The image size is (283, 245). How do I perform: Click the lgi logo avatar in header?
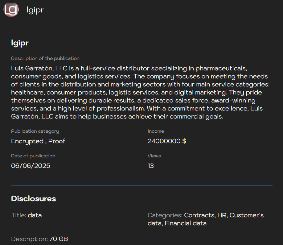pyautogui.click(x=11, y=10)
